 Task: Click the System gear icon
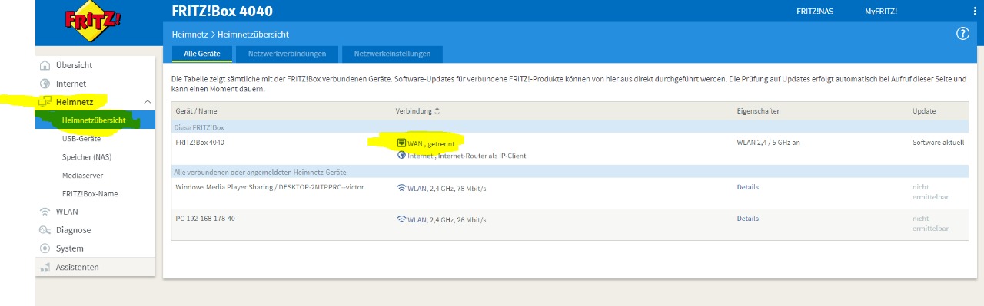click(x=45, y=248)
